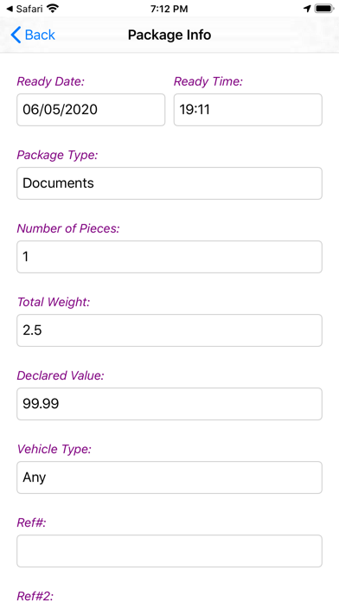This screenshot has width=339, height=602.
Task: Open the Ready Date picker field
Action: 91,110
